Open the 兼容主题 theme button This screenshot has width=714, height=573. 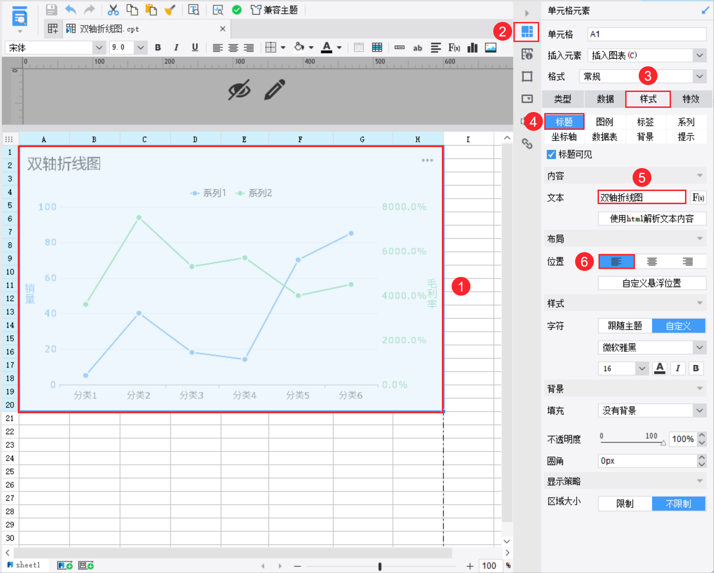pyautogui.click(x=274, y=10)
